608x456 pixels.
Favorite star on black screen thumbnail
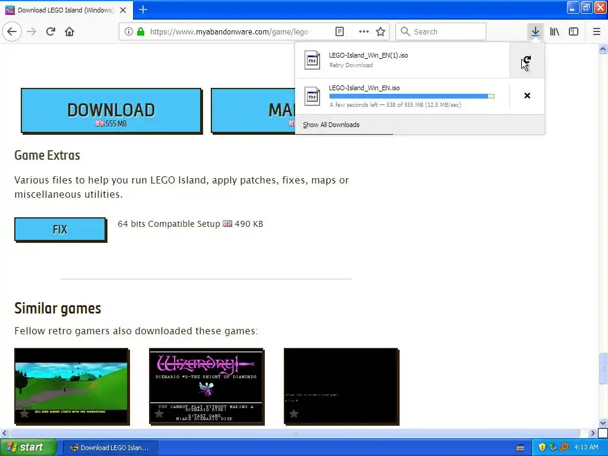tap(294, 414)
